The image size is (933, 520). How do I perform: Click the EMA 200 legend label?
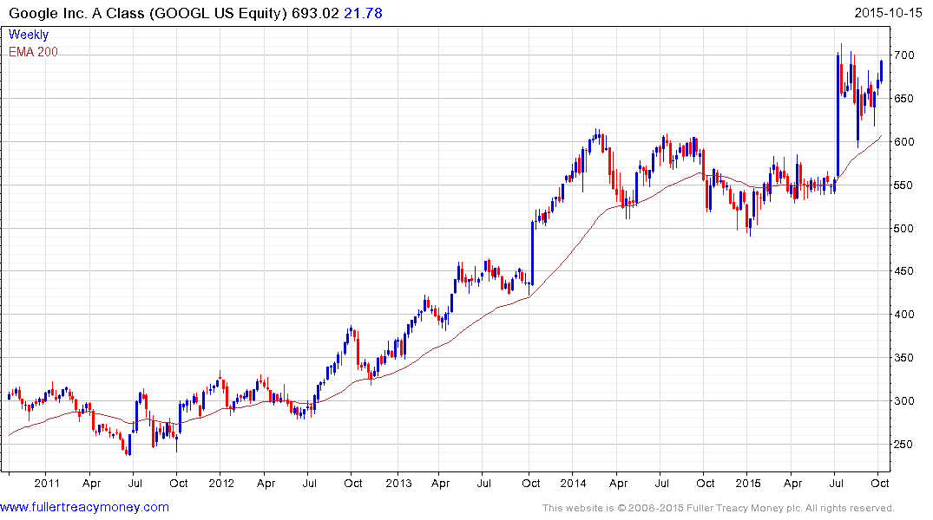point(33,52)
